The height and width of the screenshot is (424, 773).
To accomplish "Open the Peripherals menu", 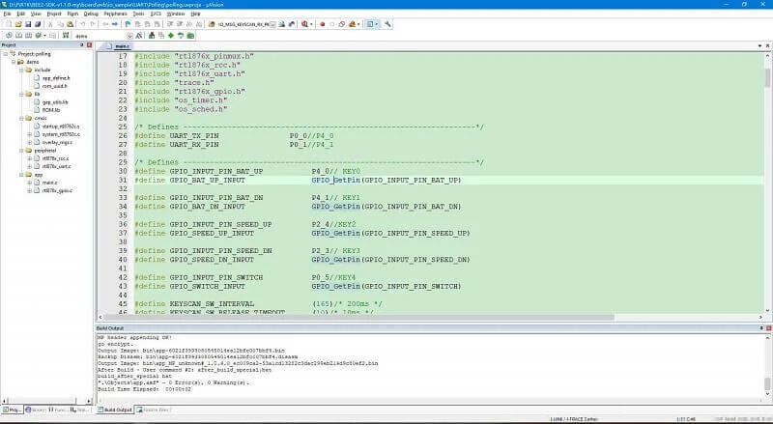I will pos(115,14).
